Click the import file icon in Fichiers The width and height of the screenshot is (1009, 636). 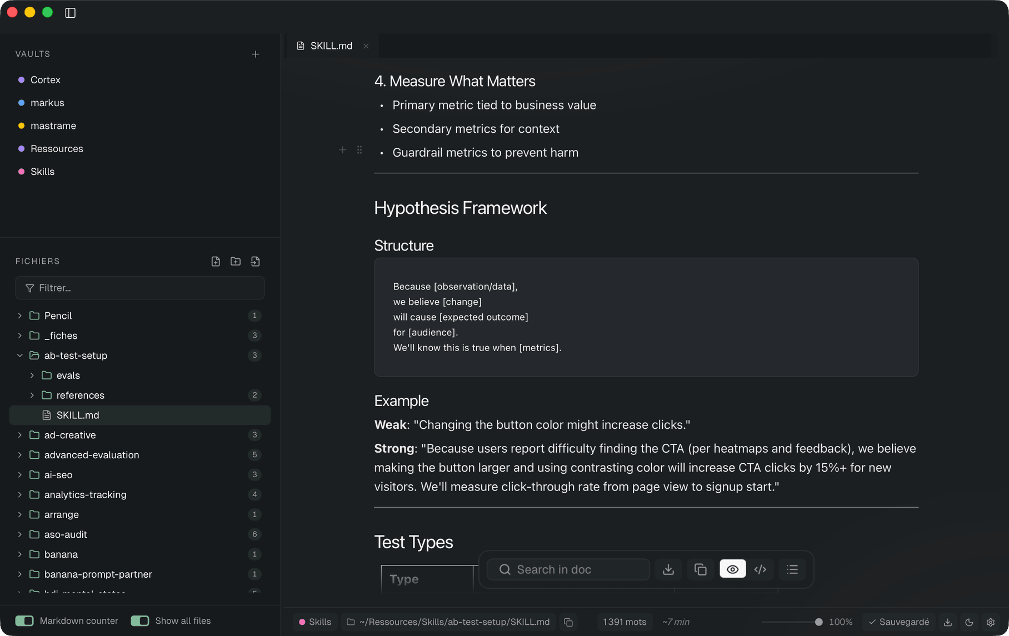[256, 261]
